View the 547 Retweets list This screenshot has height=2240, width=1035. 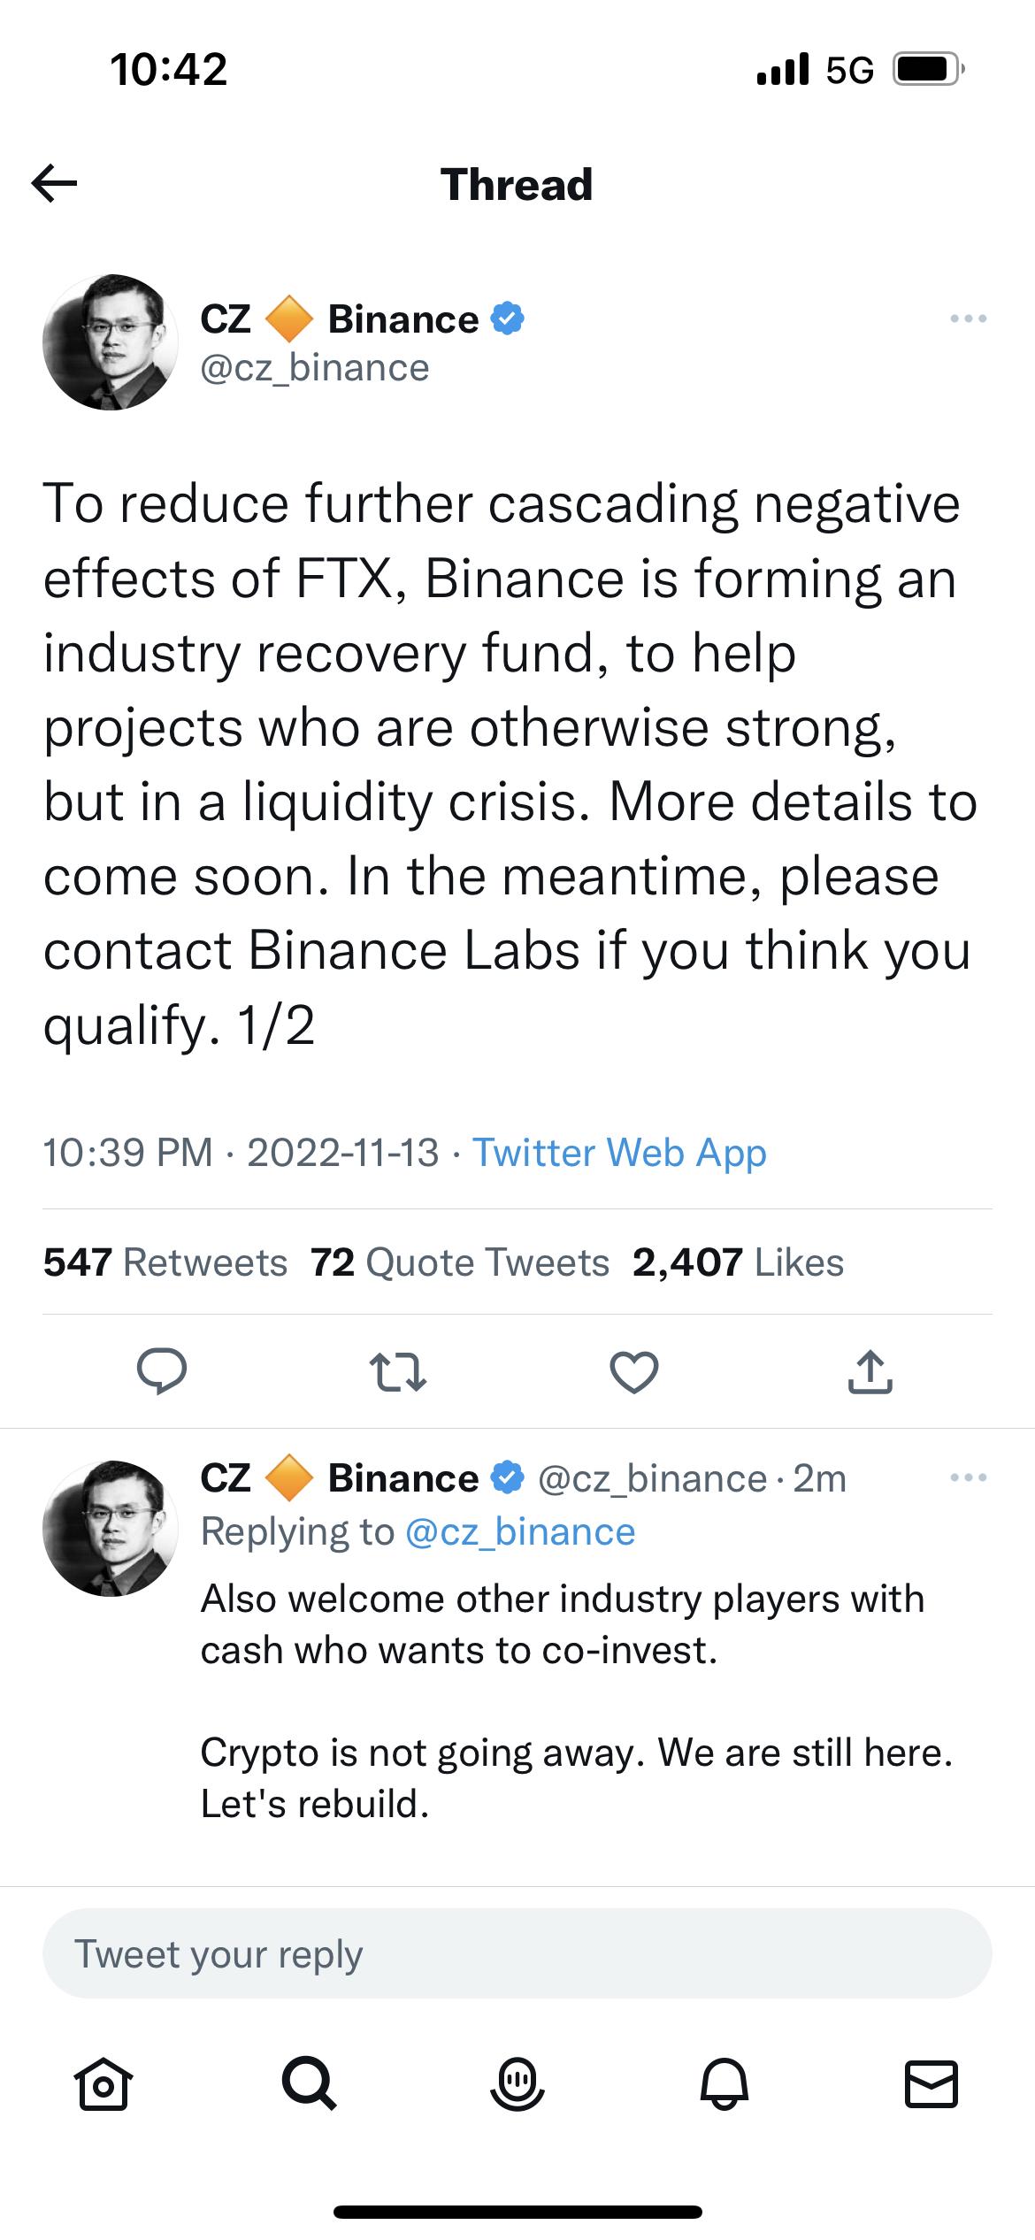point(166,1262)
